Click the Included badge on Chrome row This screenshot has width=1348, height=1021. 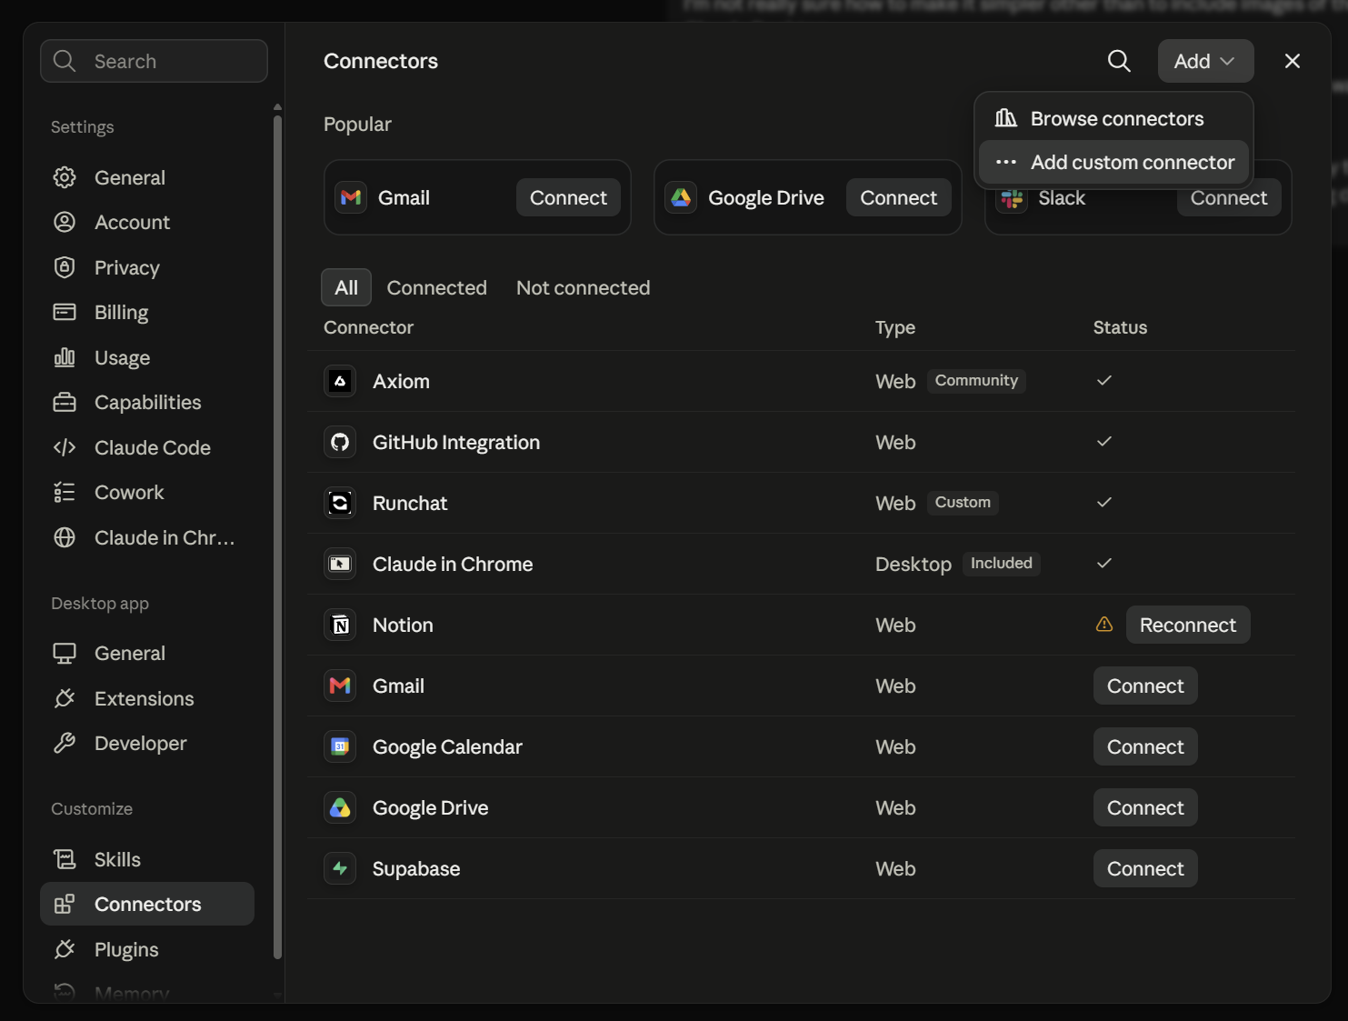pos(1001,563)
